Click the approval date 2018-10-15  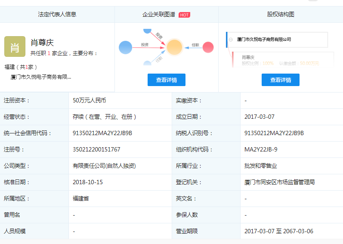[x=88, y=182]
